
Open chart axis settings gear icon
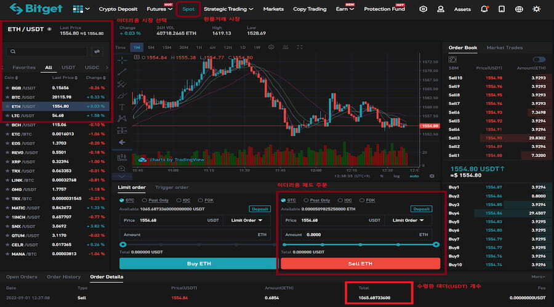pos(432,176)
